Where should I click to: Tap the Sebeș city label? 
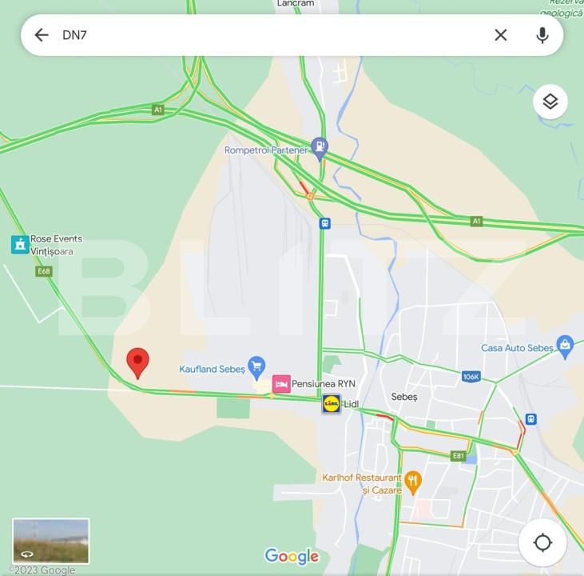pyautogui.click(x=404, y=397)
